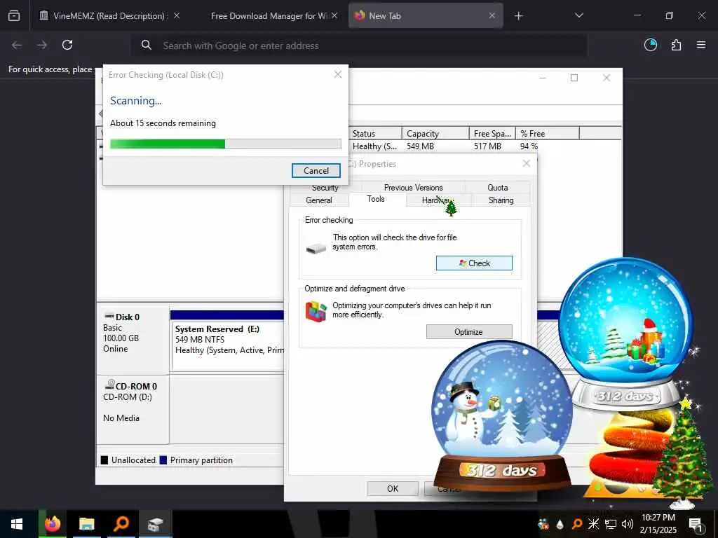Open a new browser tab
718x538 pixels.
coord(518,16)
